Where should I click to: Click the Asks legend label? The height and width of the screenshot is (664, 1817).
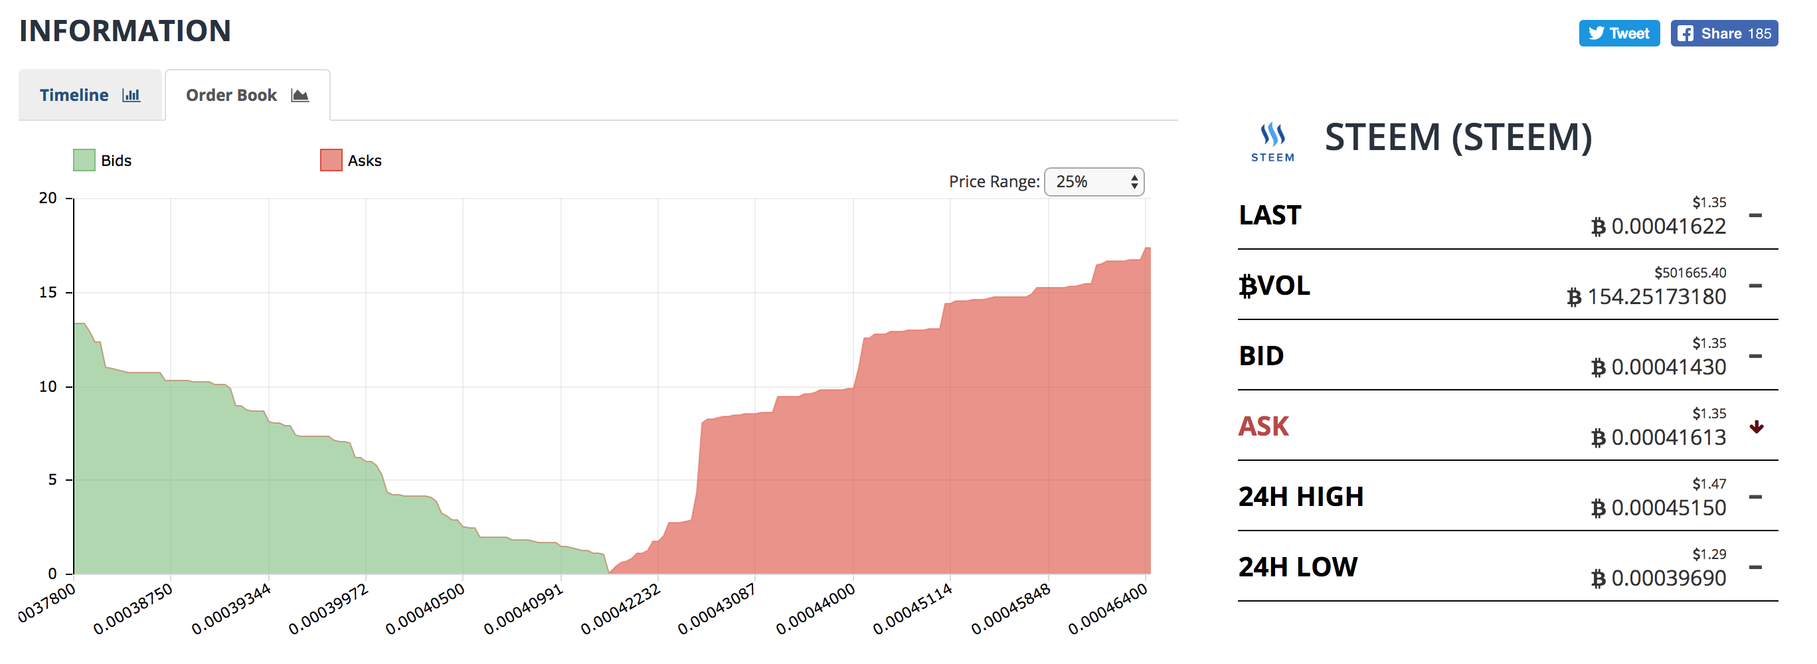tap(365, 161)
